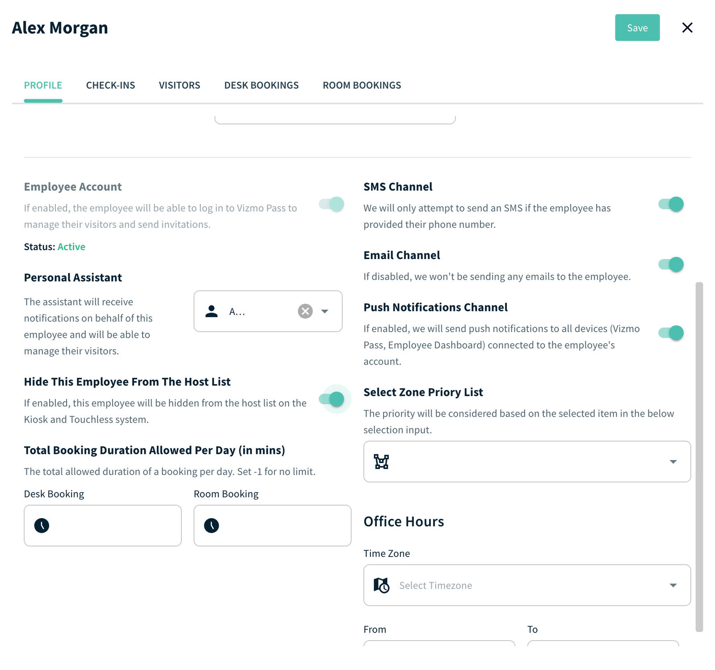Click the Office Hours heading
Image resolution: width=715 pixels, height=670 pixels.
[404, 522]
